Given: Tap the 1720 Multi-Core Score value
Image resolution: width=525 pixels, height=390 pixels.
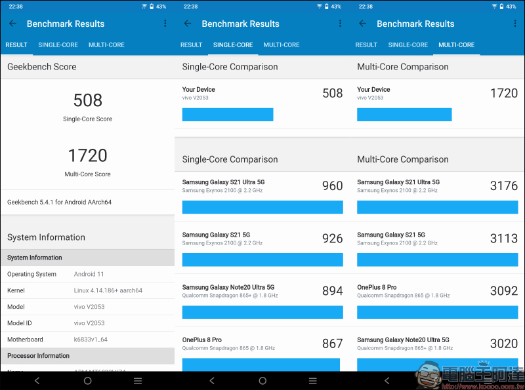Looking at the screenshot, I should coord(88,155).
